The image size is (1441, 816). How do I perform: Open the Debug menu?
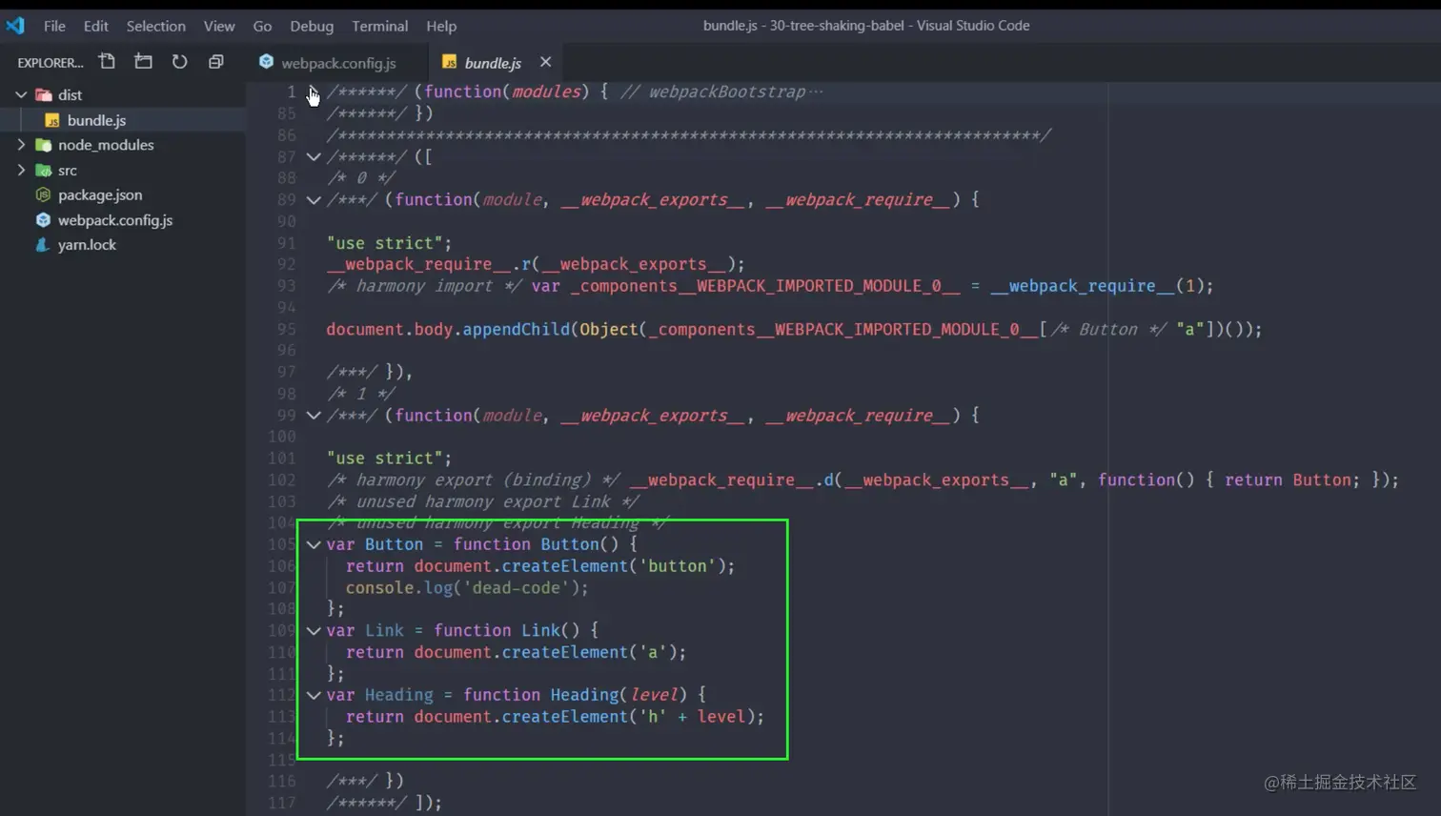(x=312, y=26)
